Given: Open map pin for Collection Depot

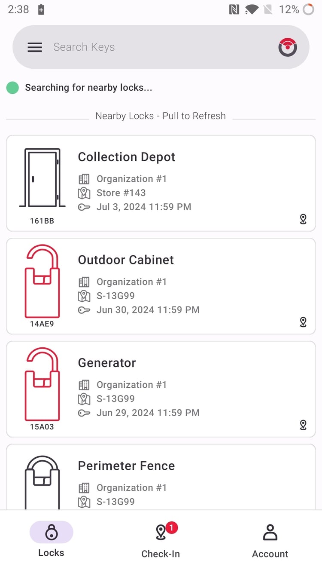Looking at the screenshot, I should point(303,219).
